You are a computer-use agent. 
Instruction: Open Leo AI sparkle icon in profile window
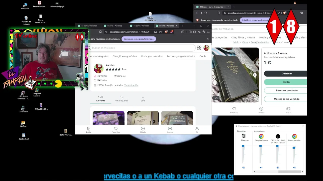click(199, 32)
